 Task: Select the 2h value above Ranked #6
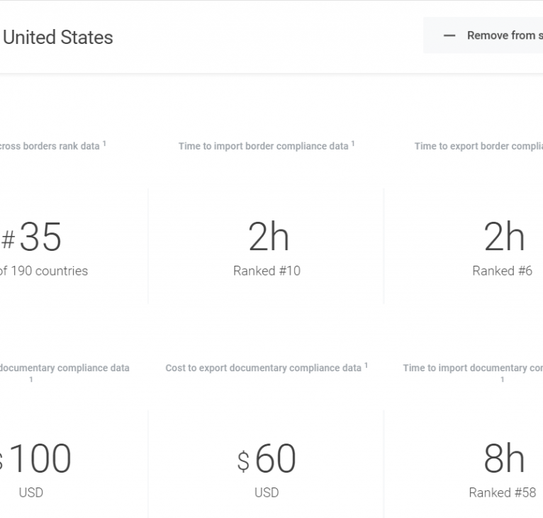tap(503, 237)
